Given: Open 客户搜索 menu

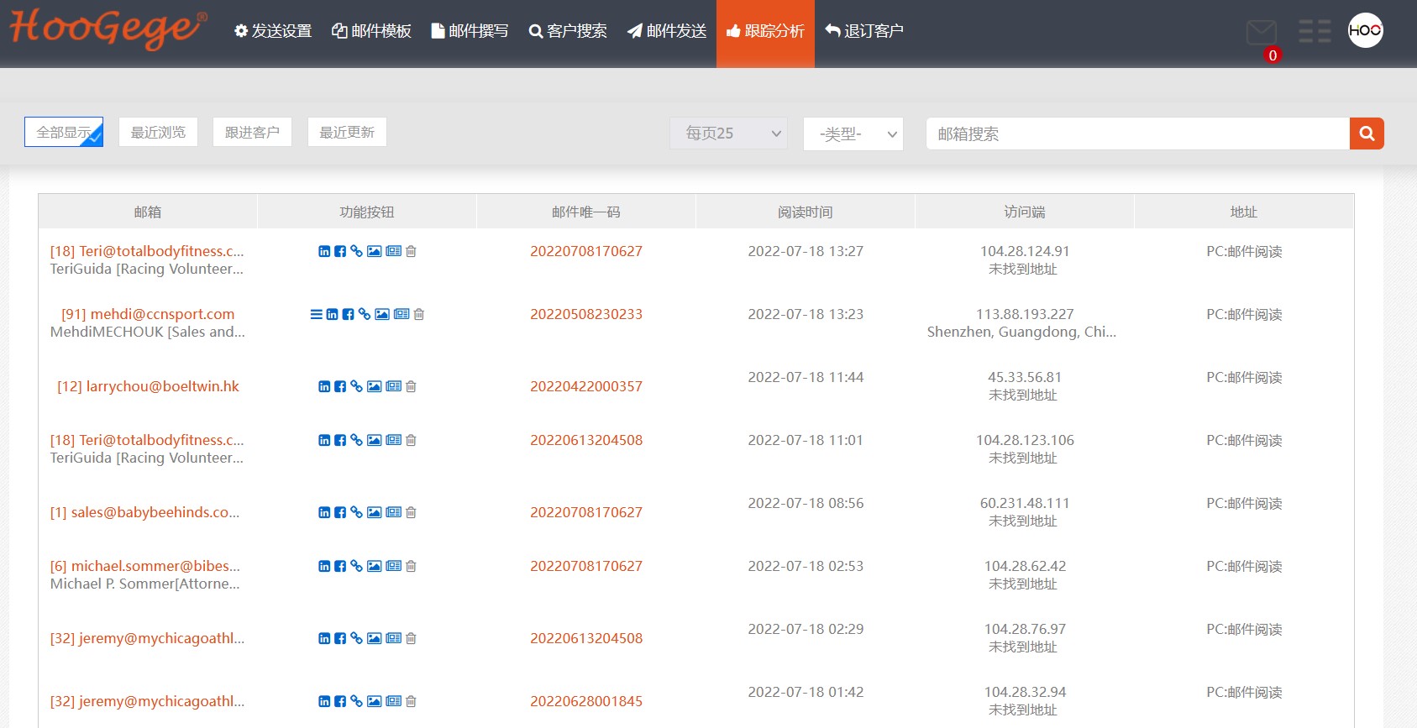Looking at the screenshot, I should [568, 31].
